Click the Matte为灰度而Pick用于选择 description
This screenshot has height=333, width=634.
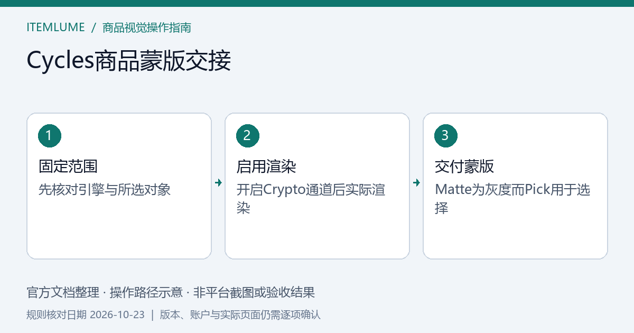512,199
